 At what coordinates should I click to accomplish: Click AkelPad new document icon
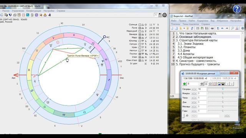[x=172, y=28]
